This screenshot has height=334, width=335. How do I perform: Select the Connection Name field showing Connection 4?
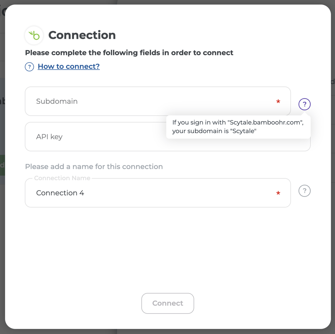coord(134,193)
